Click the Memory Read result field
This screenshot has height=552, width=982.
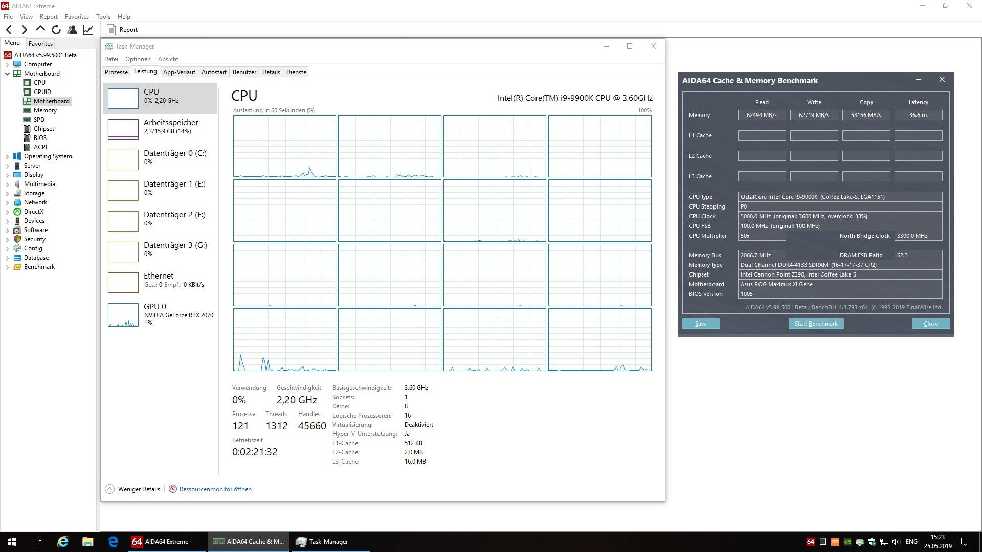tap(762, 115)
